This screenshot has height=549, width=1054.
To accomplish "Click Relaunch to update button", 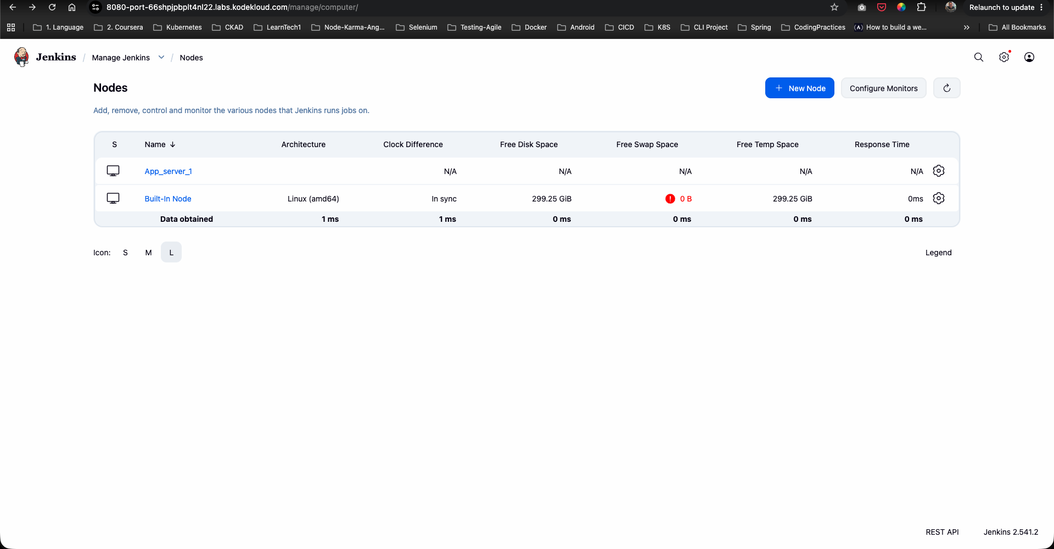I will (x=1001, y=7).
